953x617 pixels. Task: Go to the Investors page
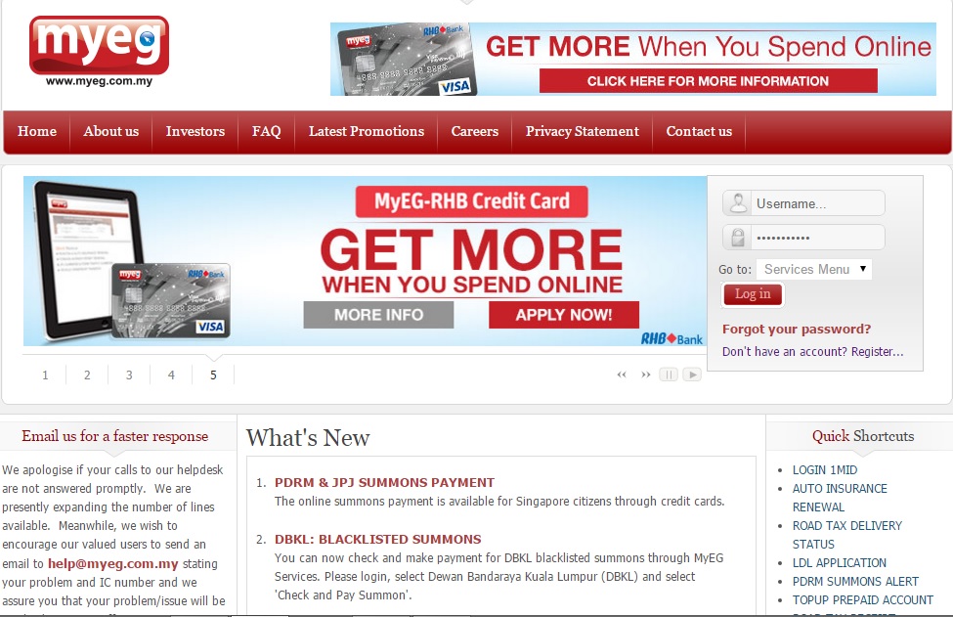pos(195,131)
